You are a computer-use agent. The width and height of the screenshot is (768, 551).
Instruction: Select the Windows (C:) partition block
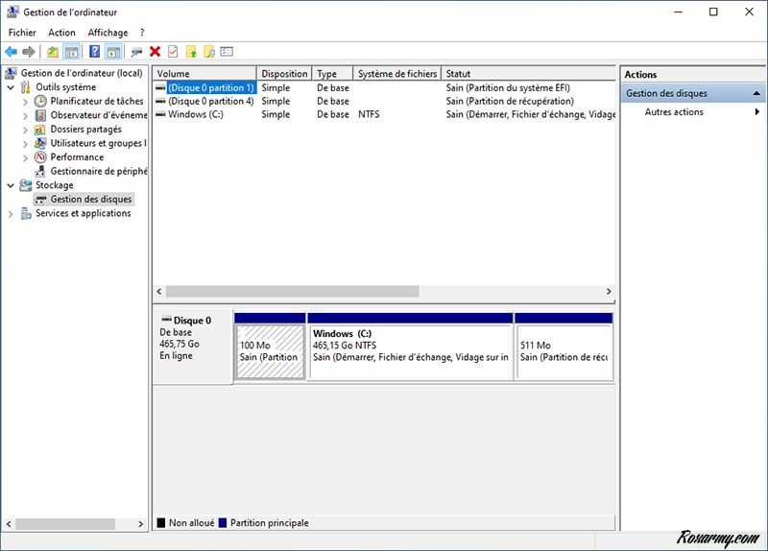click(410, 350)
